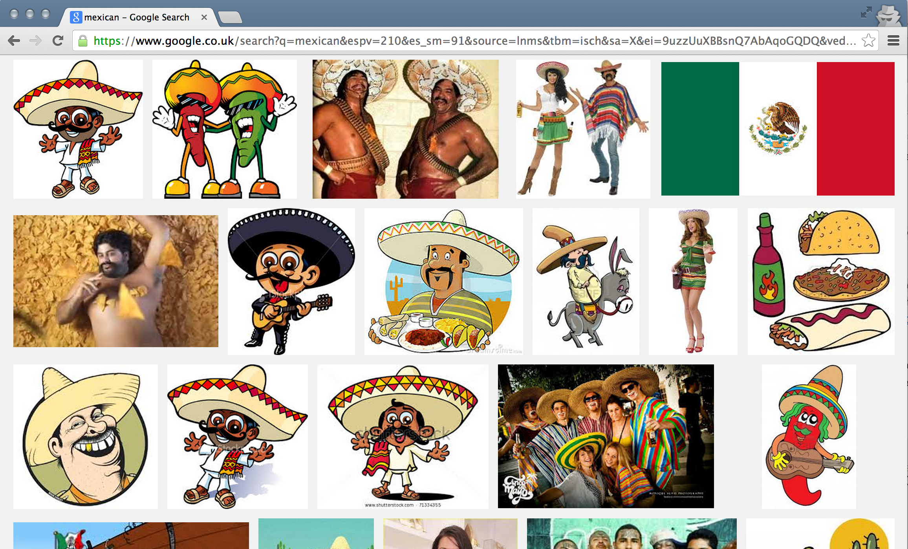Bookmark this page with the star icon
Viewport: 908px width, 549px height.
[868, 41]
